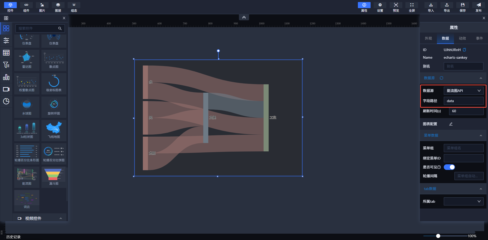Refresh the 数据源 section
The height and width of the screenshot is (240, 488).
tap(441, 78)
